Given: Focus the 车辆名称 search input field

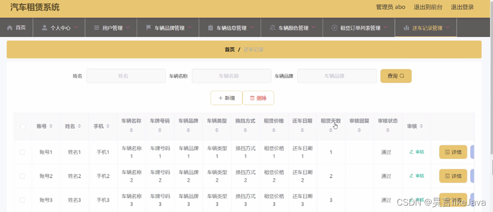Looking at the screenshot, I should click(x=232, y=76).
